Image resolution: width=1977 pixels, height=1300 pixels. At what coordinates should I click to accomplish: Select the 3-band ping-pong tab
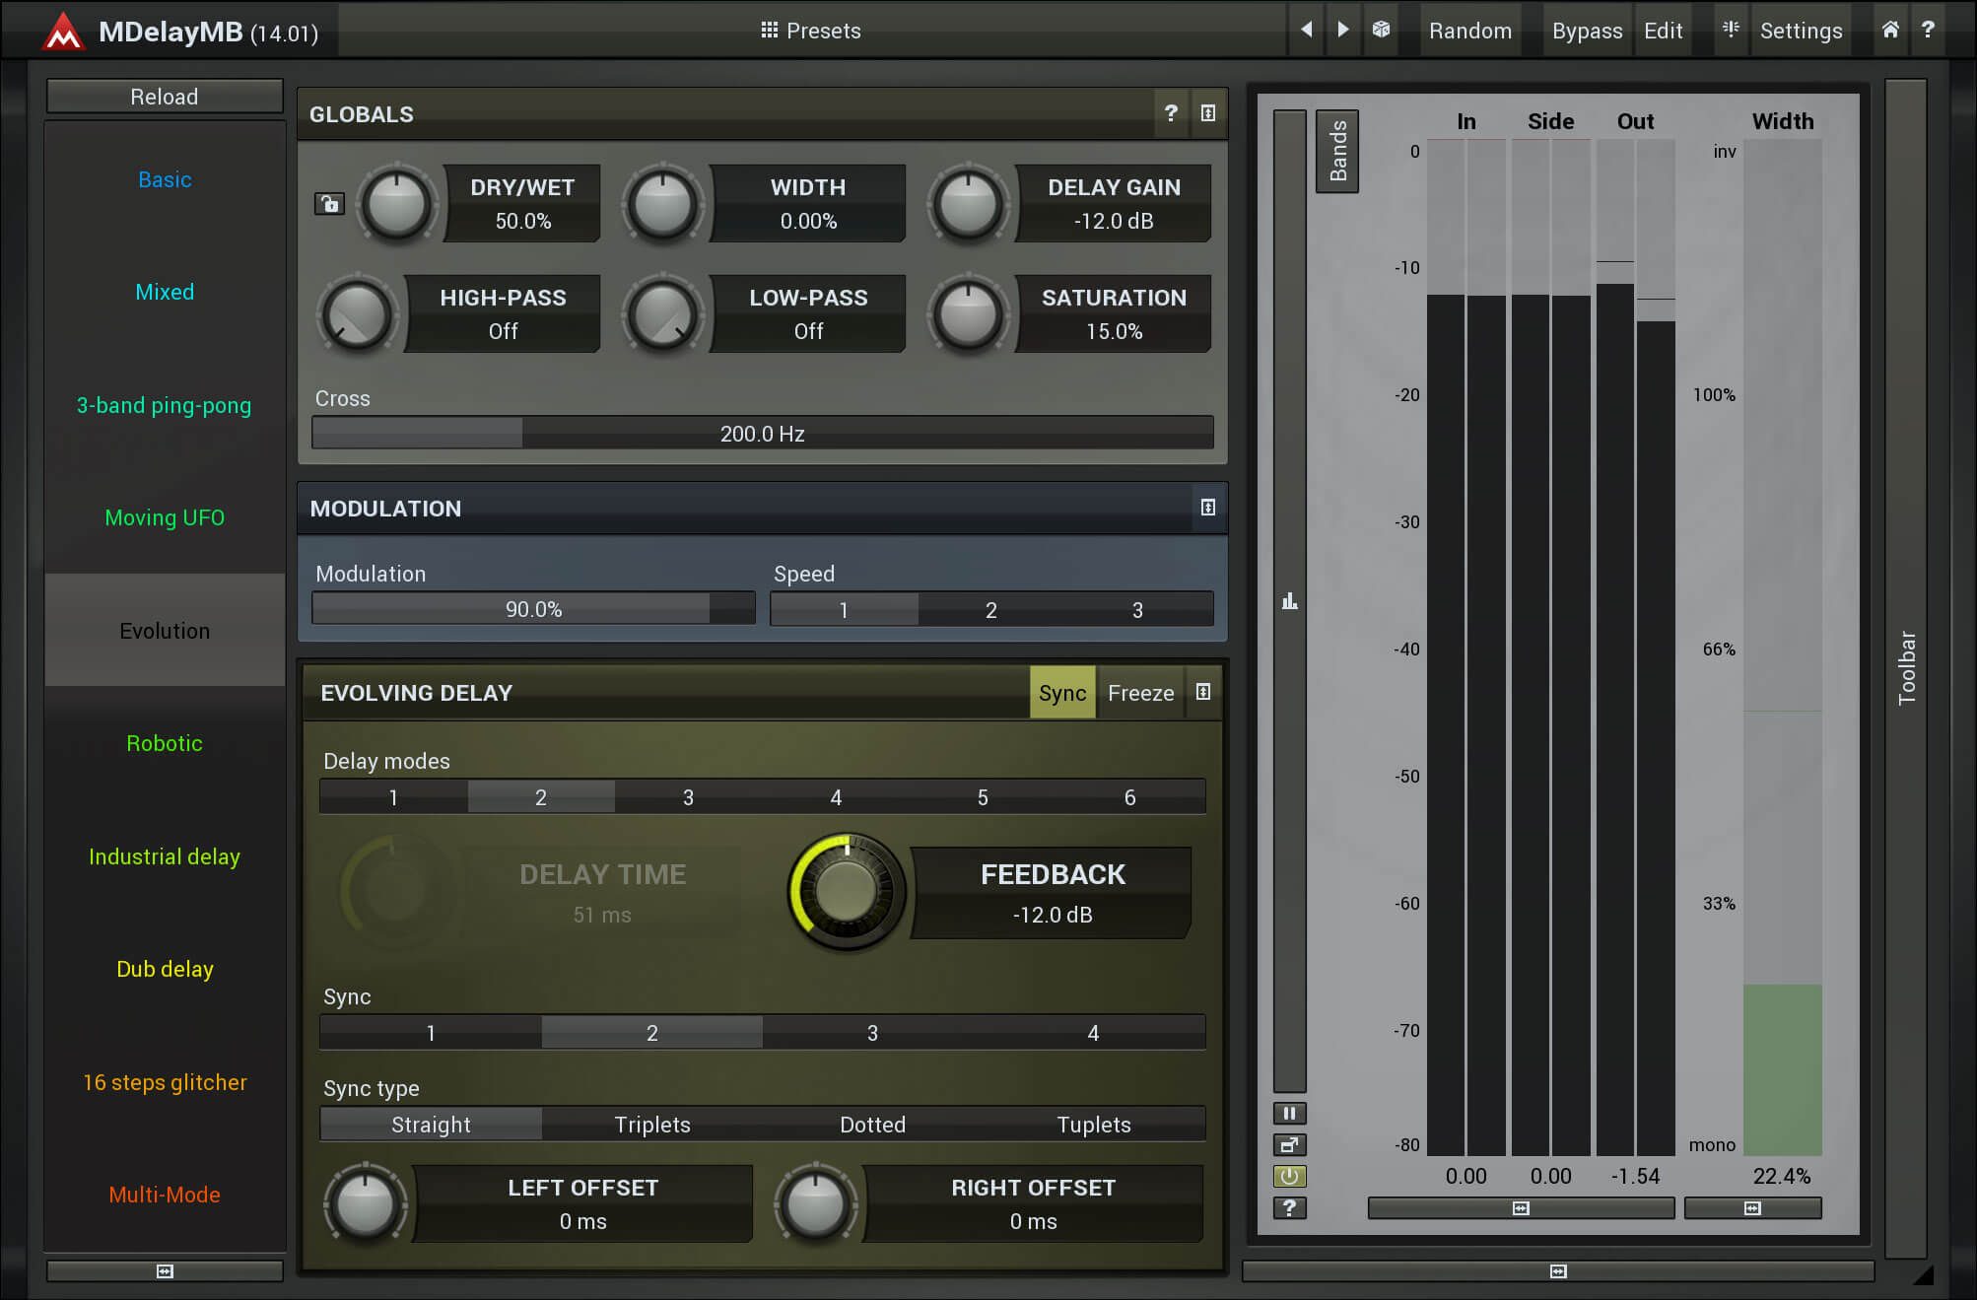point(165,405)
